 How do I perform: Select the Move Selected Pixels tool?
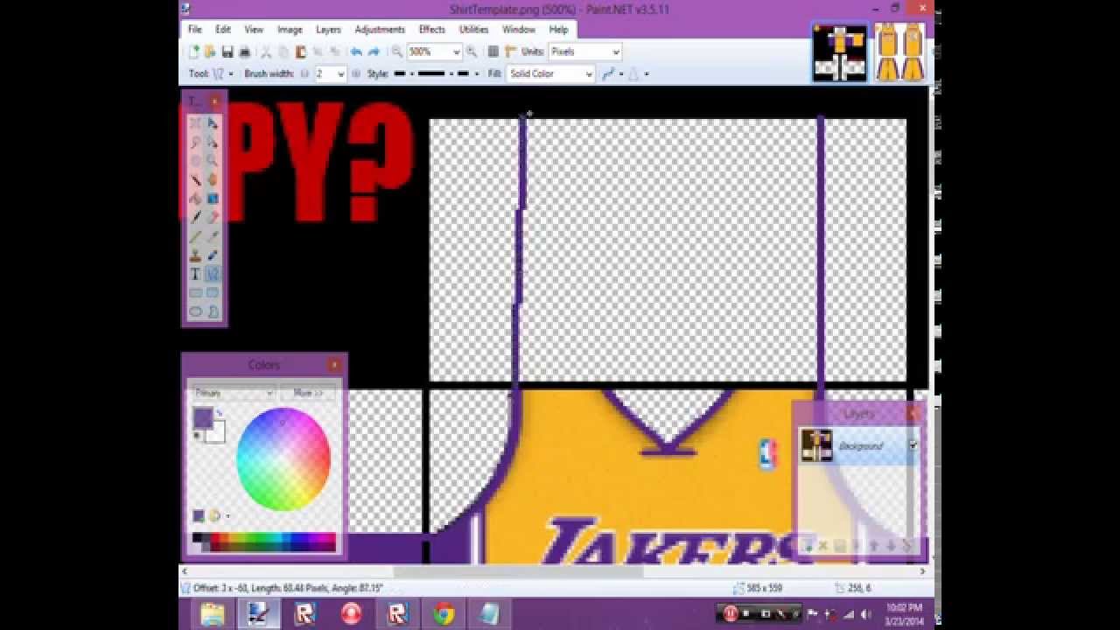click(213, 122)
